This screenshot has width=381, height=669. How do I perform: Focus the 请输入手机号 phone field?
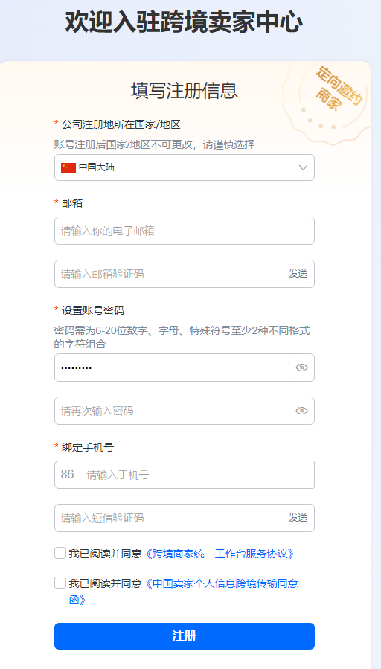(x=197, y=475)
